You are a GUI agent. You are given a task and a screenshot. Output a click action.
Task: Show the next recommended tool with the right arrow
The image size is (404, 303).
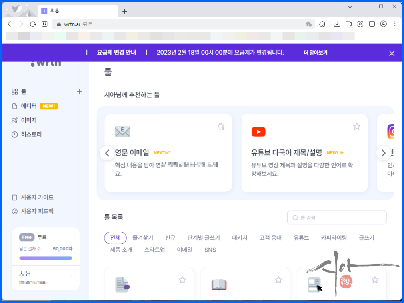click(383, 153)
